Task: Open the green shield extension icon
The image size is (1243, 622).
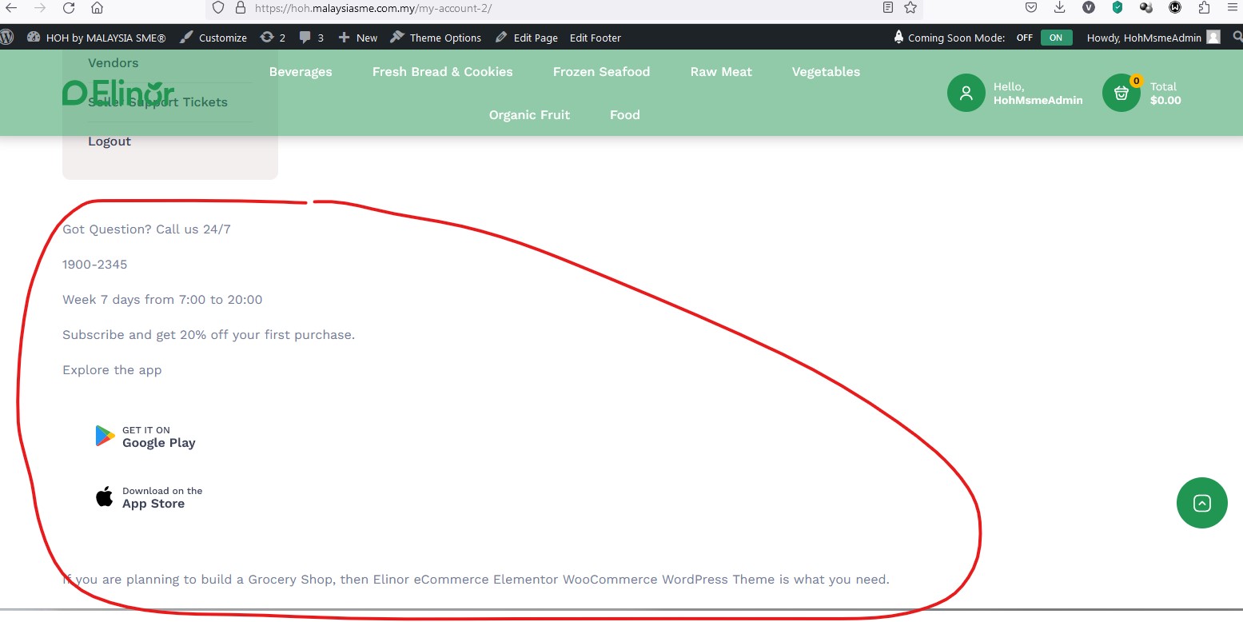Action: 1118,7
